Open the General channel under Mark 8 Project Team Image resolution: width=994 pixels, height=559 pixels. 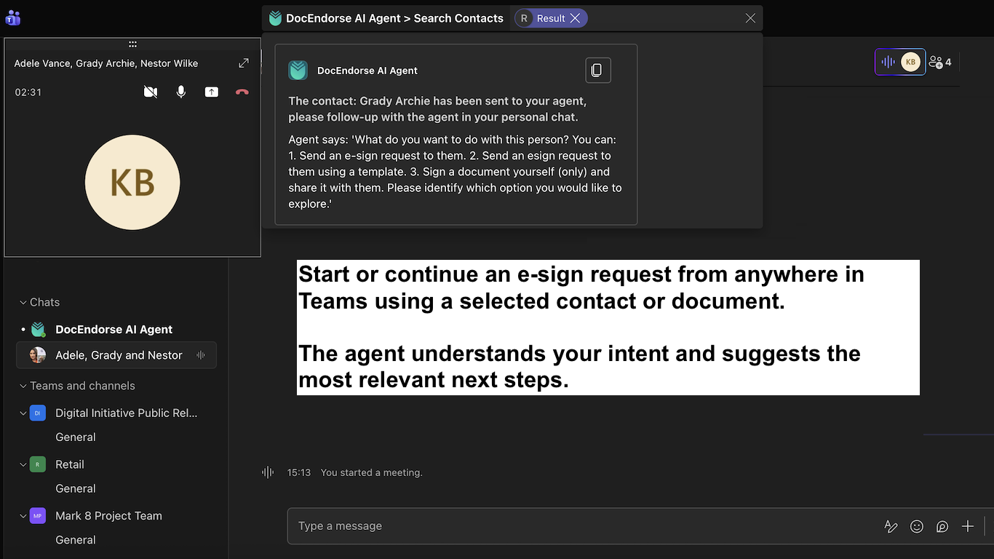point(76,539)
